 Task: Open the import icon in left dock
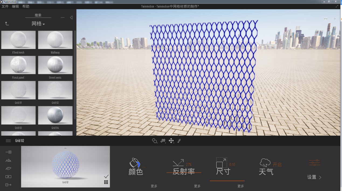(8, 152)
